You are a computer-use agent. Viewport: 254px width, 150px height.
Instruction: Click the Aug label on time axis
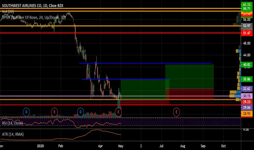tap(183, 146)
